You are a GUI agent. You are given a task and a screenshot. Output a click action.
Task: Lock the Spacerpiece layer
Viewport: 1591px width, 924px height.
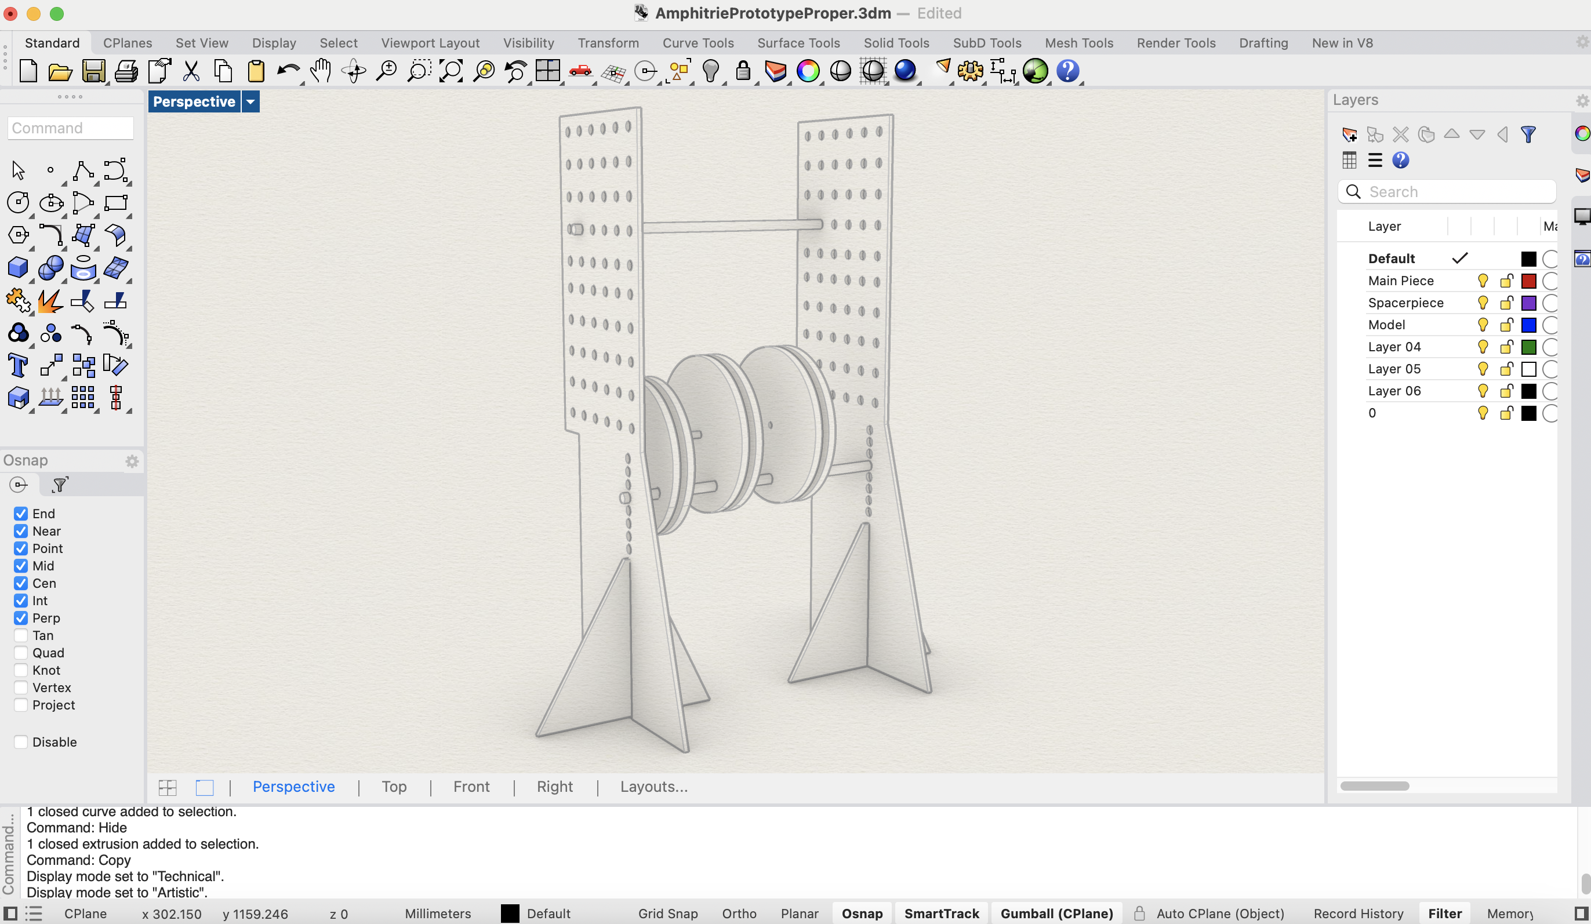click(x=1506, y=303)
